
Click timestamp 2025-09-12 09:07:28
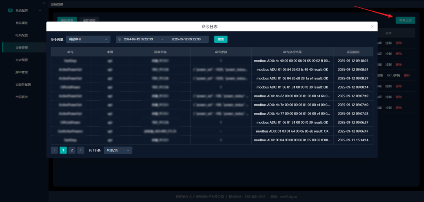(353, 114)
